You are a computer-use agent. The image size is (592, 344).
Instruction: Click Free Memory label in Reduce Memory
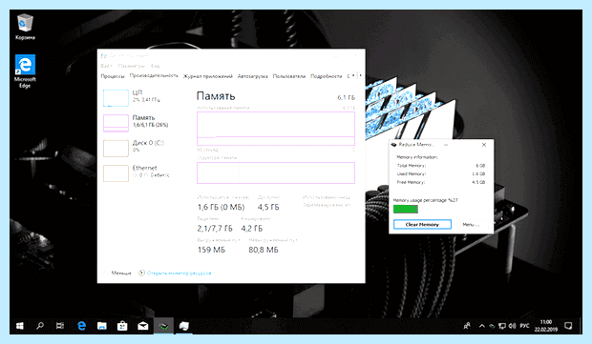[411, 182]
